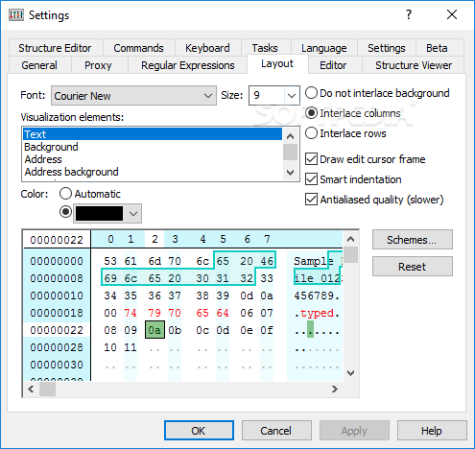Click the highlighted 0a hex byte
The width and height of the screenshot is (475, 449).
point(154,330)
